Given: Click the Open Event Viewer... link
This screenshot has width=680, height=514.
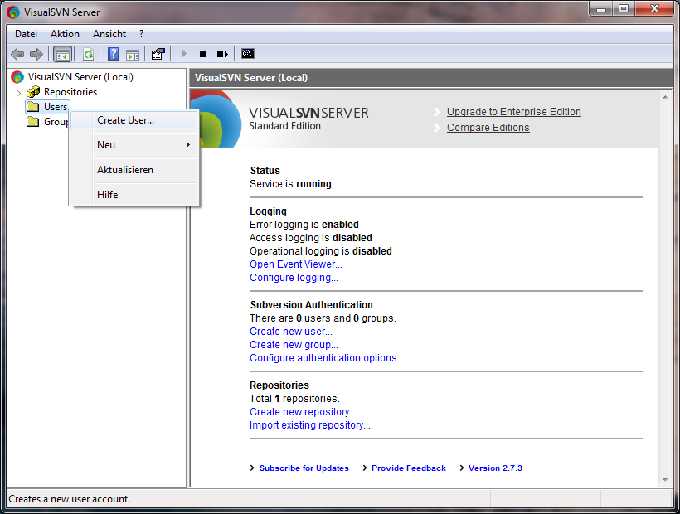Looking at the screenshot, I should point(296,264).
